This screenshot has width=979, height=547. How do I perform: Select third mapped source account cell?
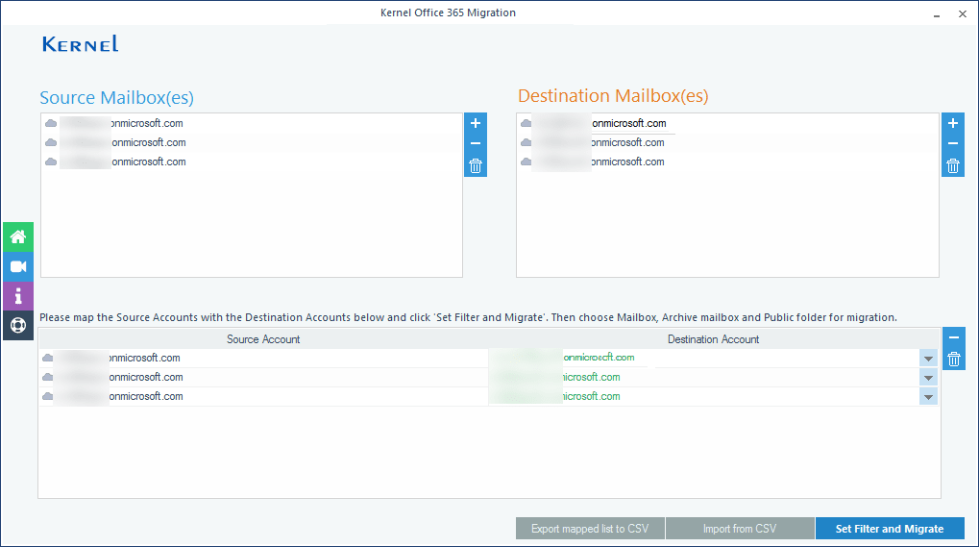tap(263, 396)
